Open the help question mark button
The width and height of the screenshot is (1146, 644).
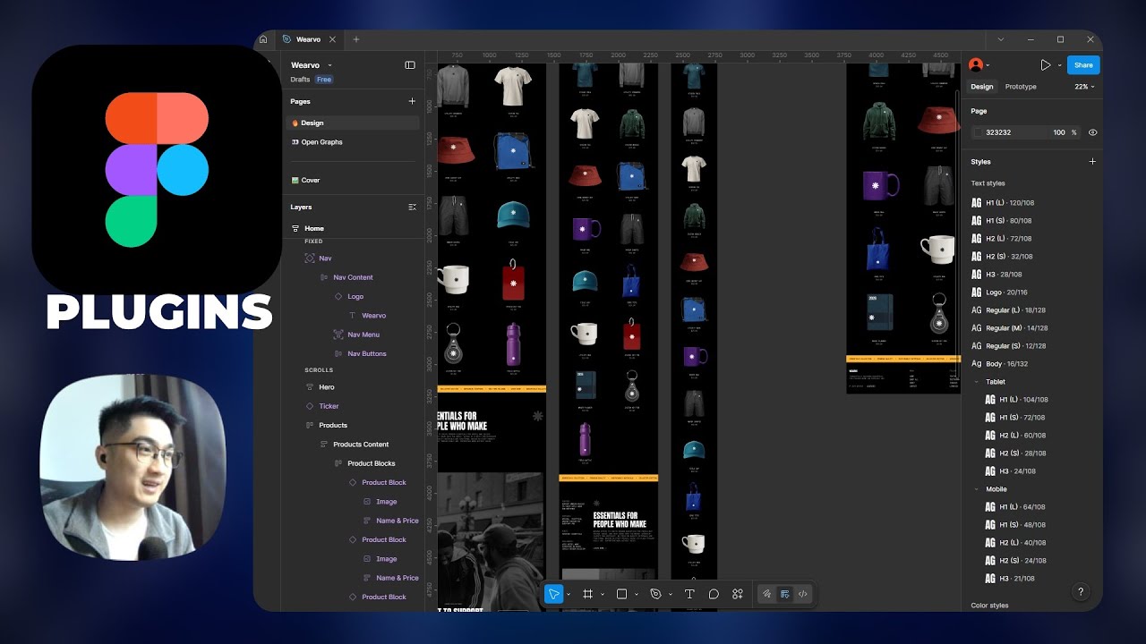click(1081, 592)
